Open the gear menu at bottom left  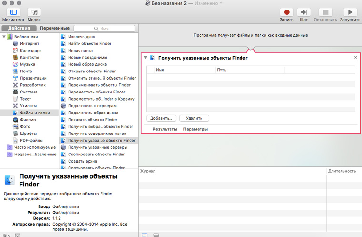point(6,235)
